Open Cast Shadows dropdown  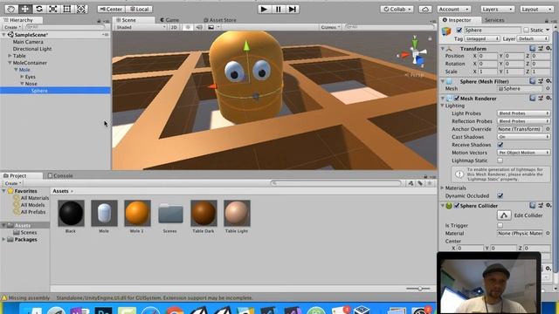point(523,137)
